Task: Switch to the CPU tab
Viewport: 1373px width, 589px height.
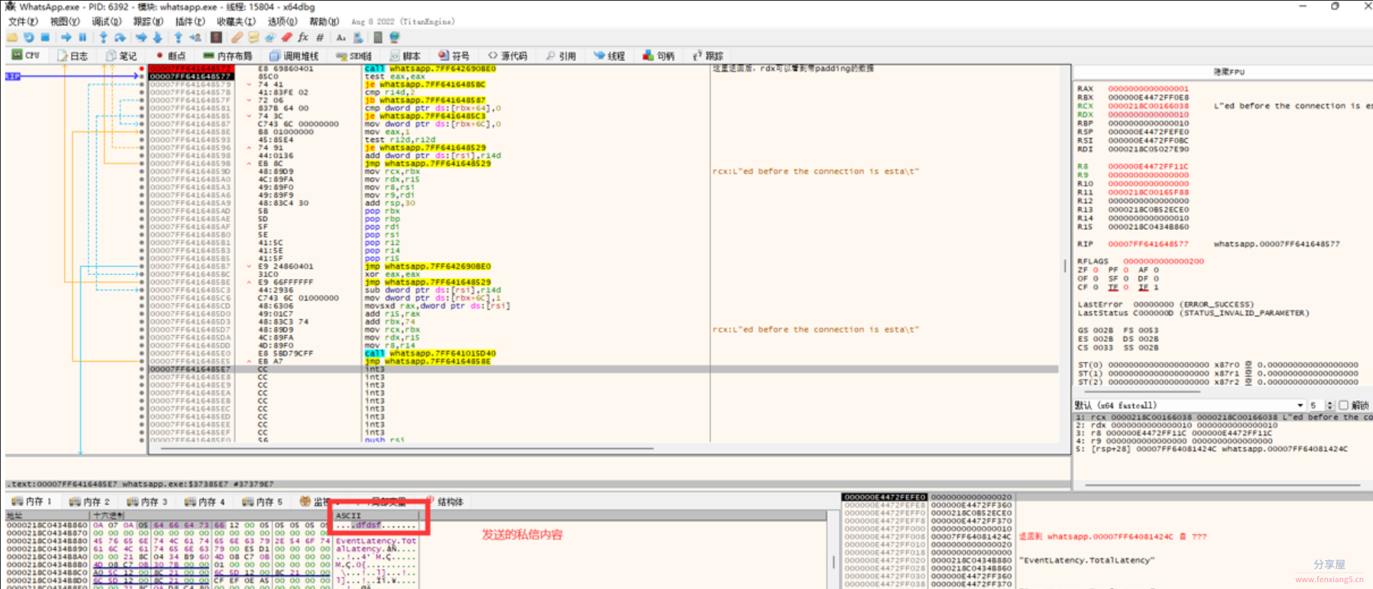Action: coord(26,56)
